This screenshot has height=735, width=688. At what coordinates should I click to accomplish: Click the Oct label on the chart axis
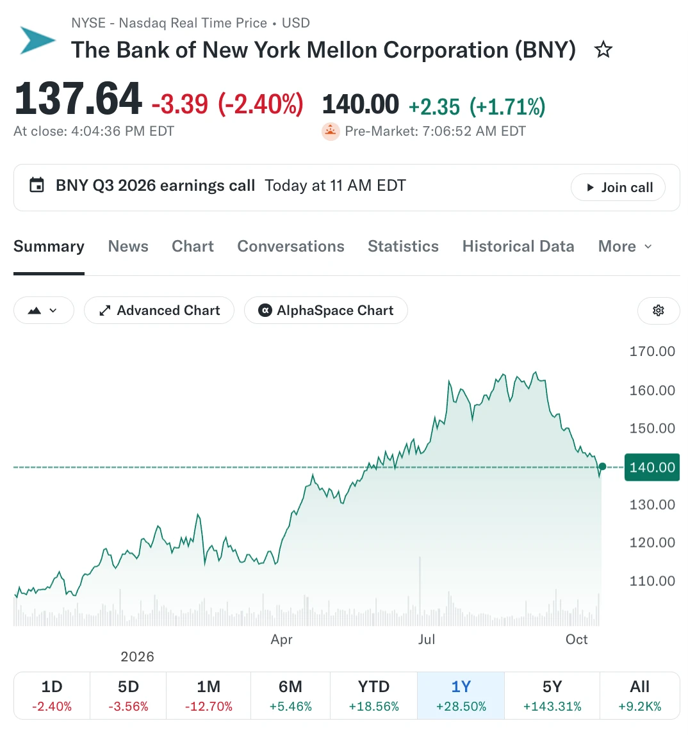577,640
